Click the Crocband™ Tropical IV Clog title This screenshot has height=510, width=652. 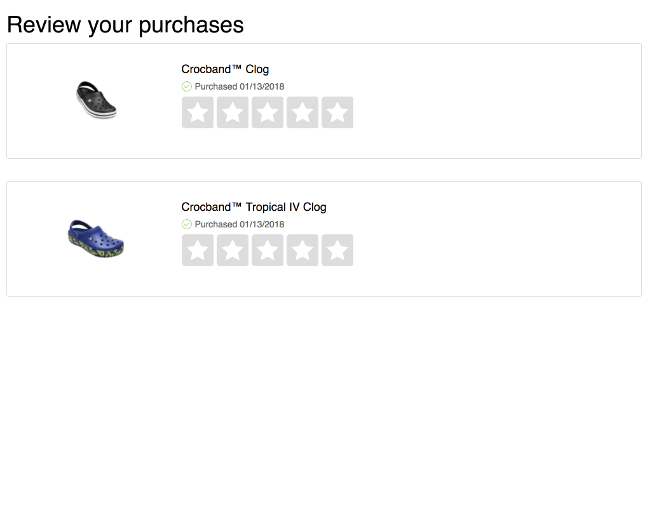pos(254,207)
